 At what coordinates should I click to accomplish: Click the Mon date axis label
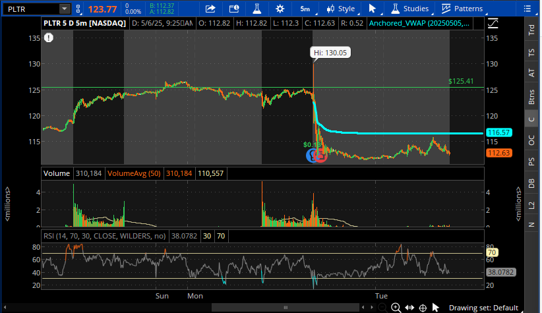point(195,296)
